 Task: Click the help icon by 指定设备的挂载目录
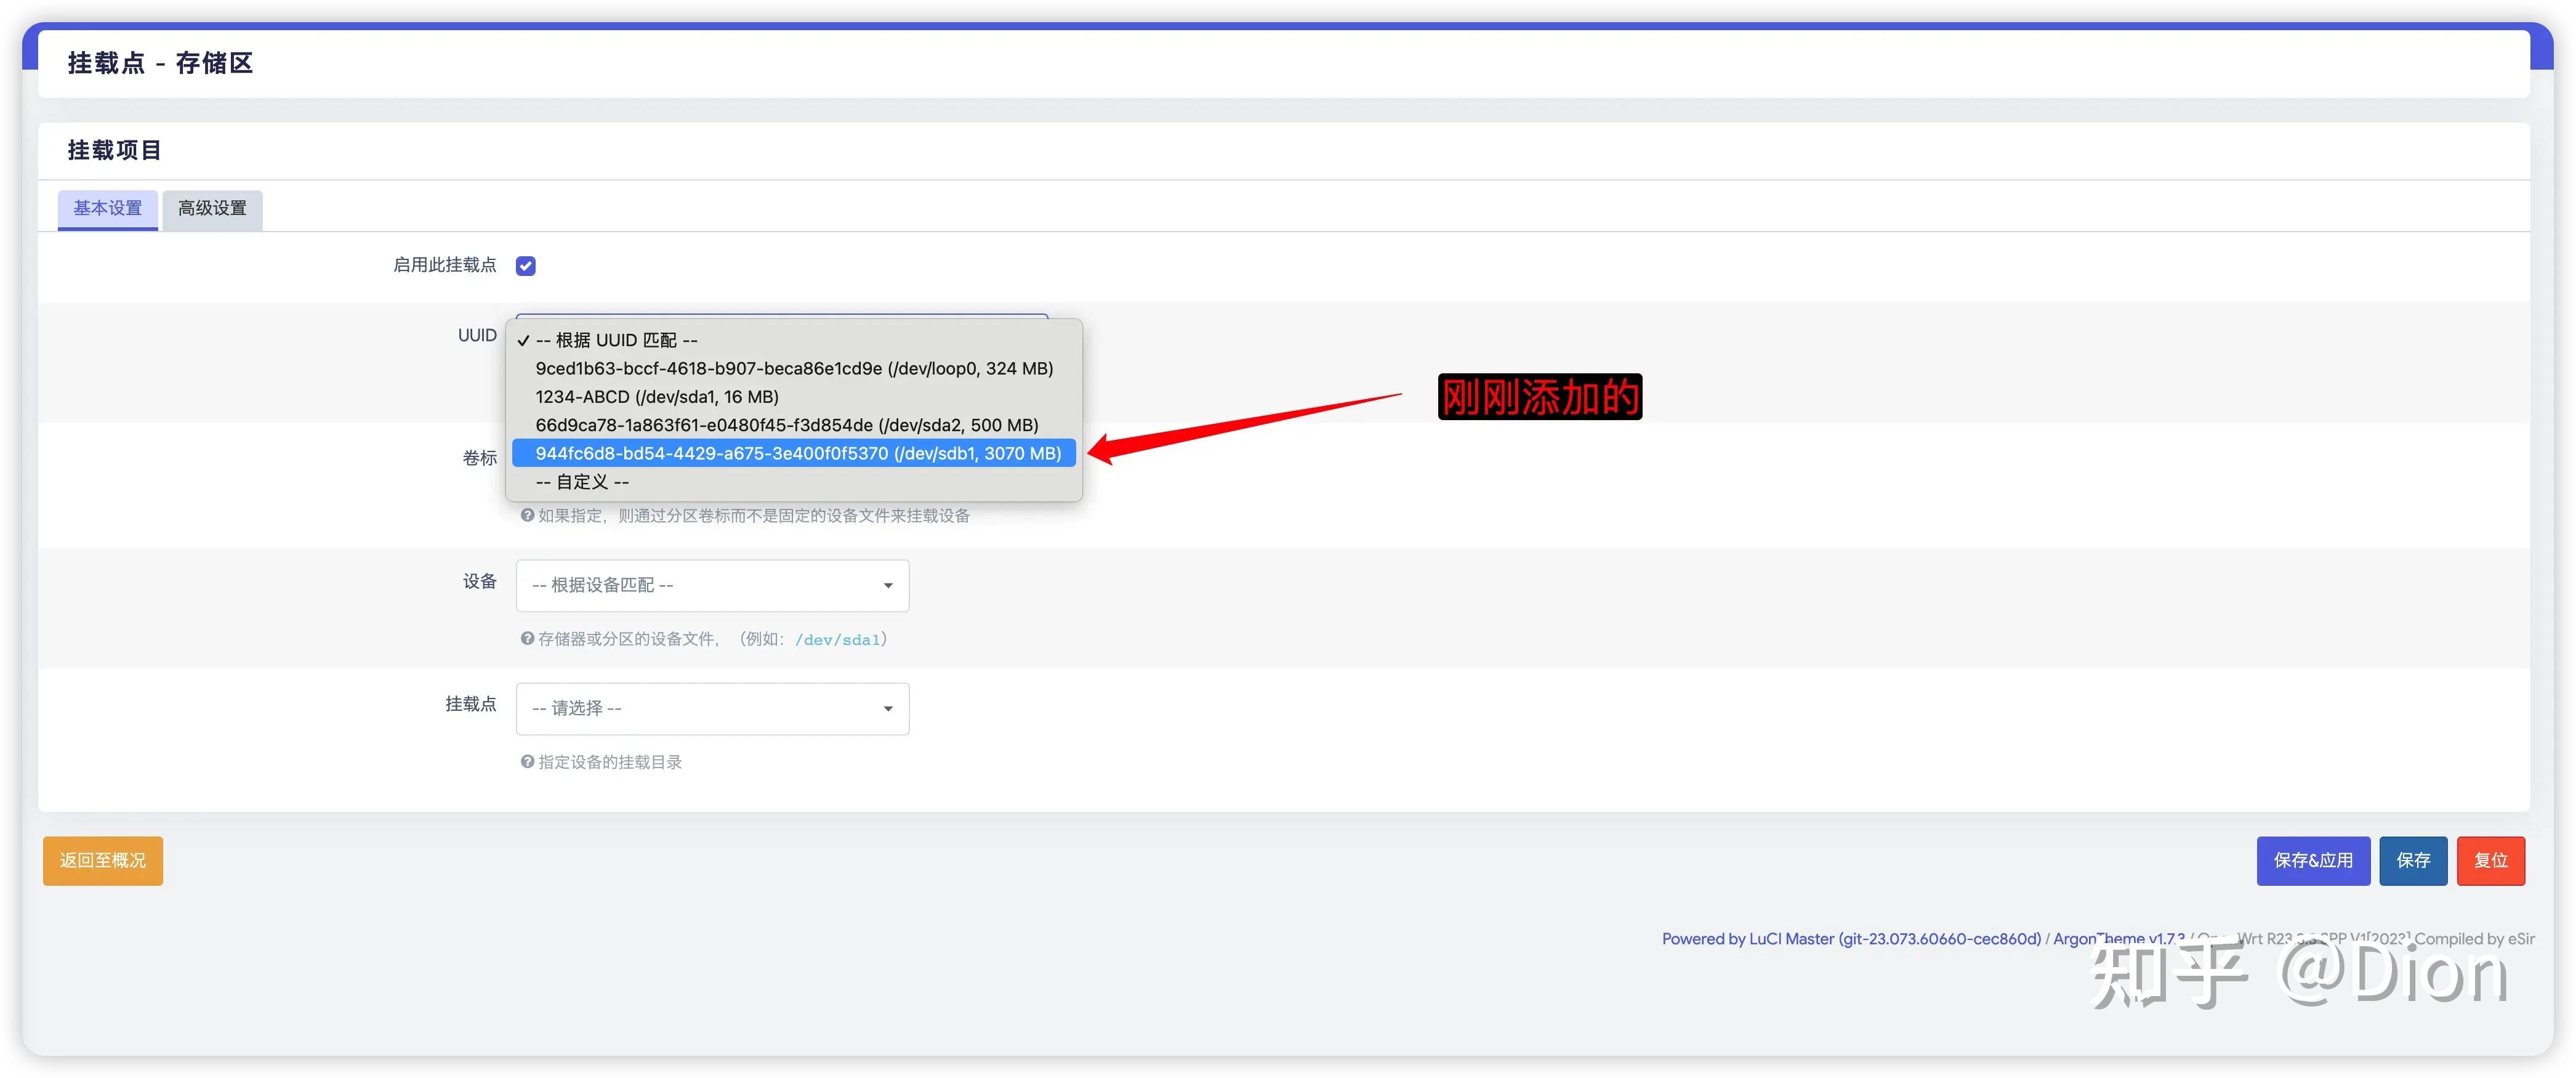click(x=527, y=762)
